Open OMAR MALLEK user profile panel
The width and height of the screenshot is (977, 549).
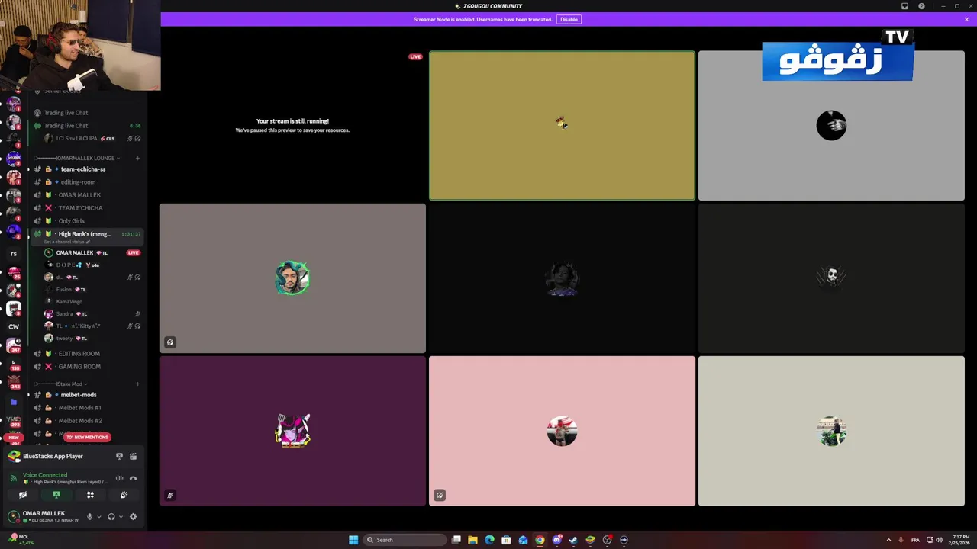tap(44, 516)
